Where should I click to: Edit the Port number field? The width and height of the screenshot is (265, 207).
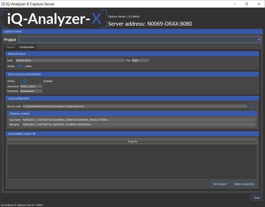140,60
